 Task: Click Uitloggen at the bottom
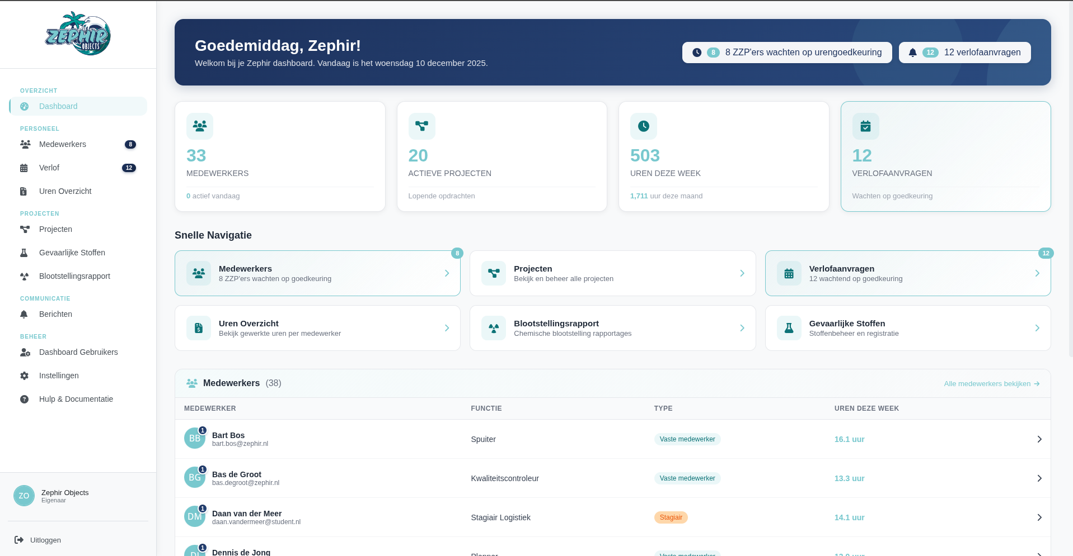coord(45,540)
